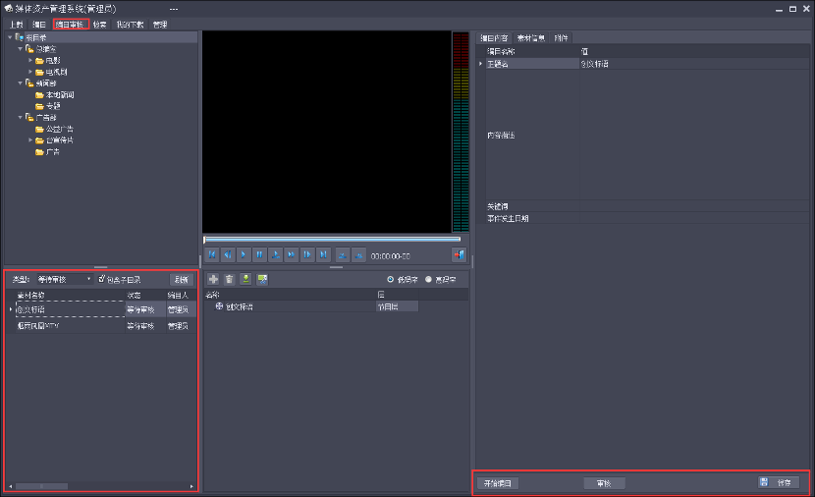
Task: Select the 高码率 radio button
Action: pyautogui.click(x=428, y=279)
